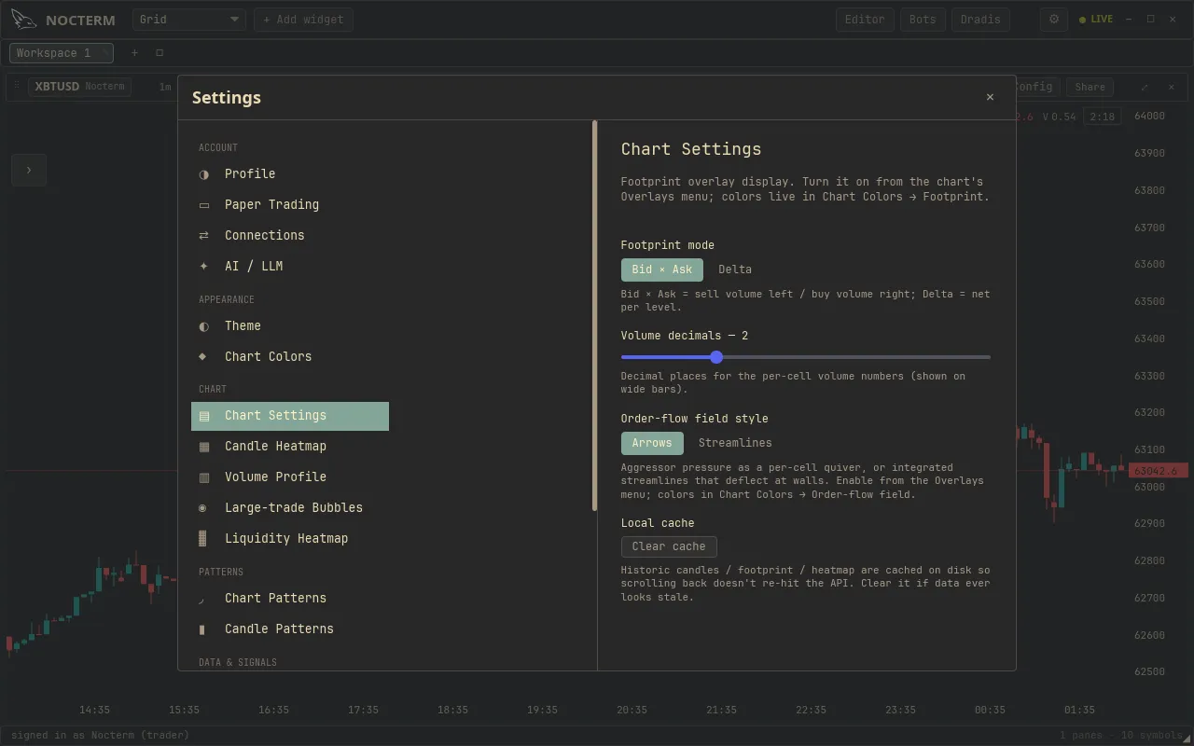Minimize the Nocterm window
The width and height of the screenshot is (1194, 746).
coord(1129,20)
